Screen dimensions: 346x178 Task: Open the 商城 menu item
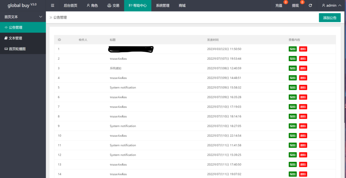click(x=182, y=5)
